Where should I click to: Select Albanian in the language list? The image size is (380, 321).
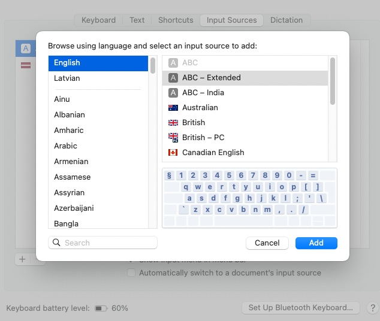pyautogui.click(x=98, y=114)
